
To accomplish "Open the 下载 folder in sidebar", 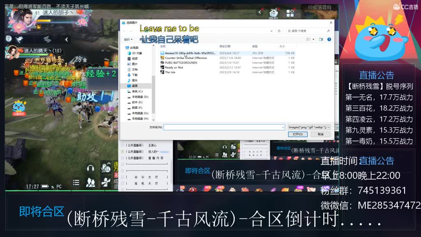I will point(133,75).
